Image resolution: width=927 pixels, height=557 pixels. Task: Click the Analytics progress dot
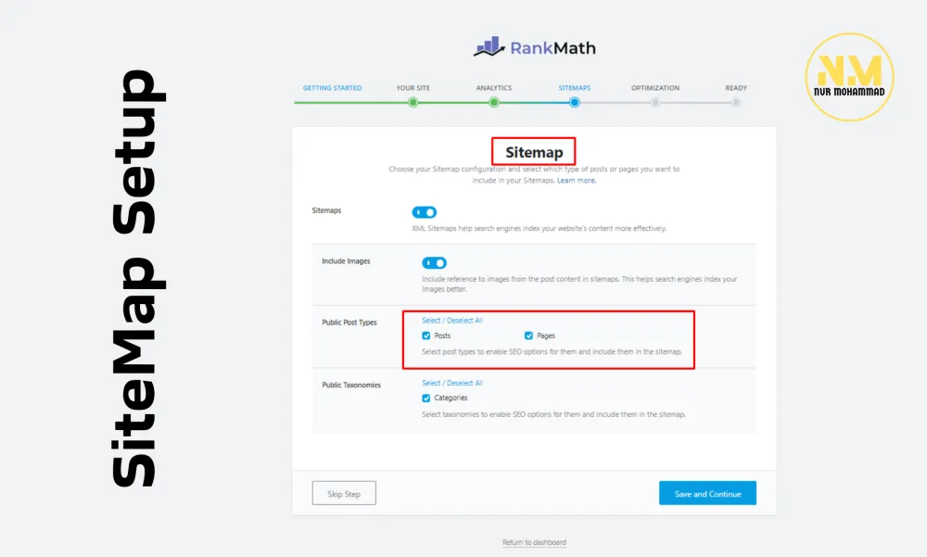point(494,102)
